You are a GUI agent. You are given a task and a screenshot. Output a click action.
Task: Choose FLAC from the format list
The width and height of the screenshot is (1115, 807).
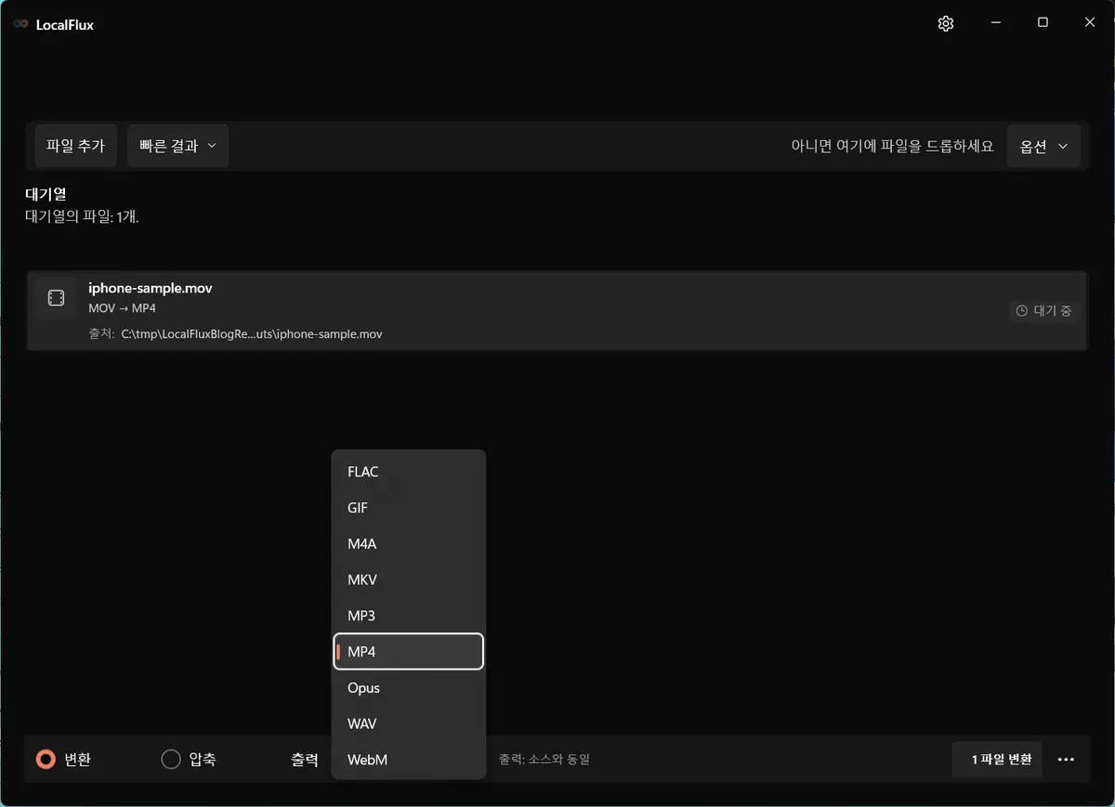[409, 472]
